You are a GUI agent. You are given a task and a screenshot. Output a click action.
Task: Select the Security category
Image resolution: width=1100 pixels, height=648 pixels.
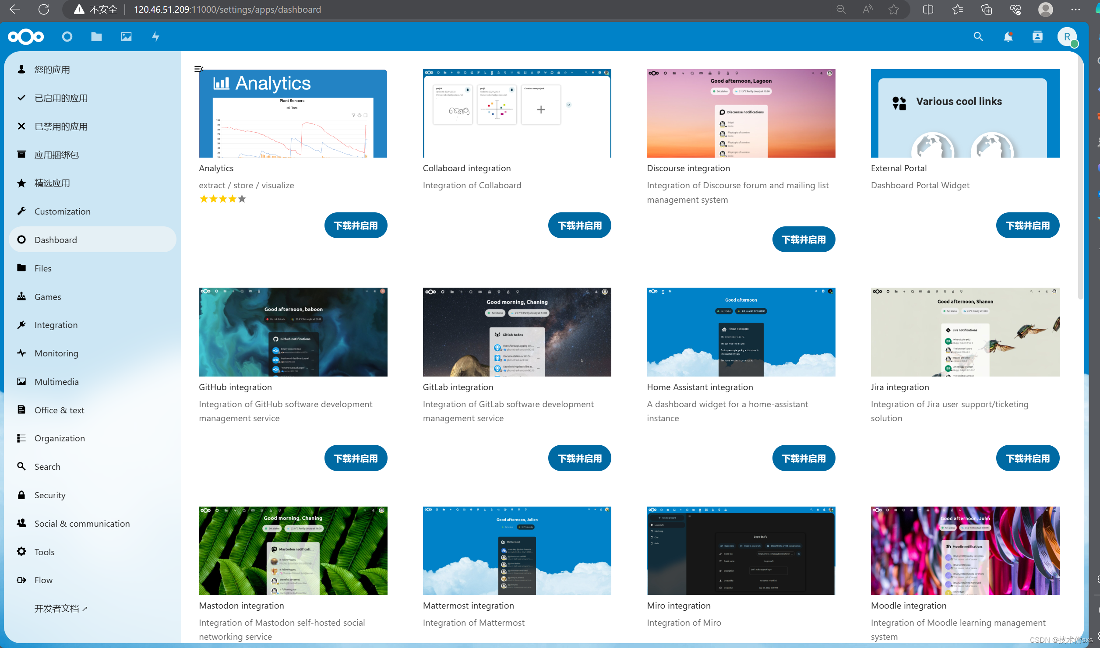pos(50,495)
